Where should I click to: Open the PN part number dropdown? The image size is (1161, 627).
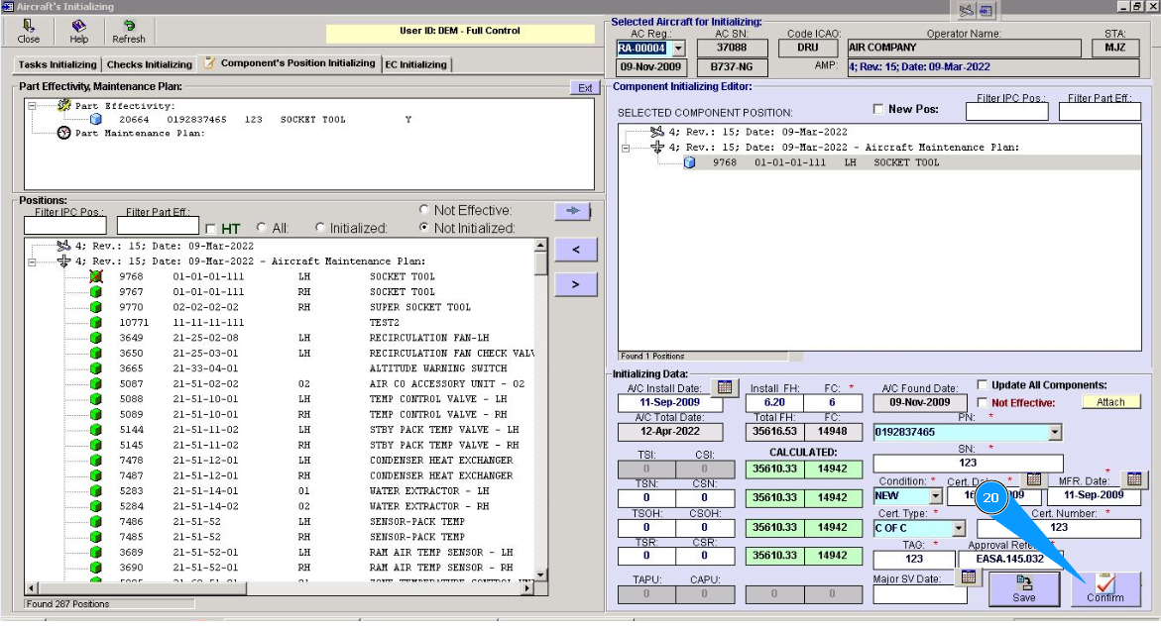point(1054,433)
